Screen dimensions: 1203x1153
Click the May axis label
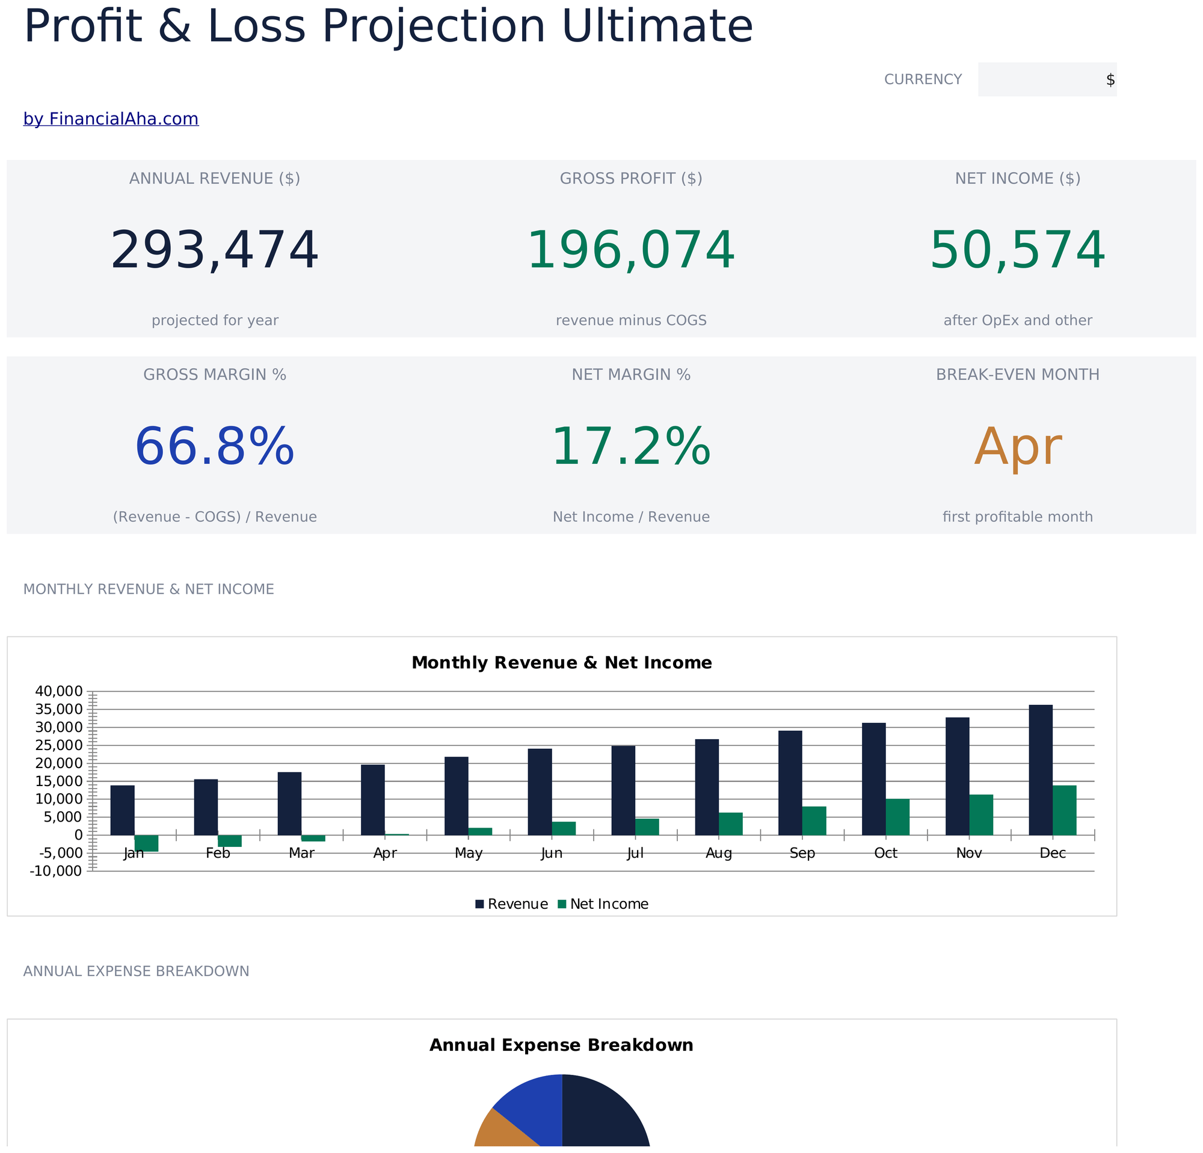click(x=469, y=853)
